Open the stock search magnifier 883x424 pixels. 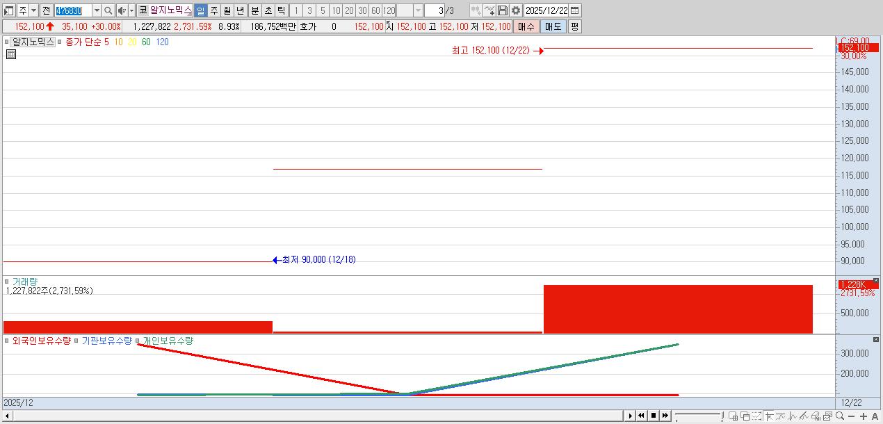click(108, 10)
